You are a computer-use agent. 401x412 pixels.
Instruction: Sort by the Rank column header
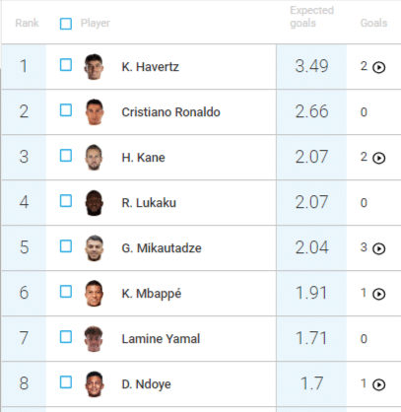point(27,23)
